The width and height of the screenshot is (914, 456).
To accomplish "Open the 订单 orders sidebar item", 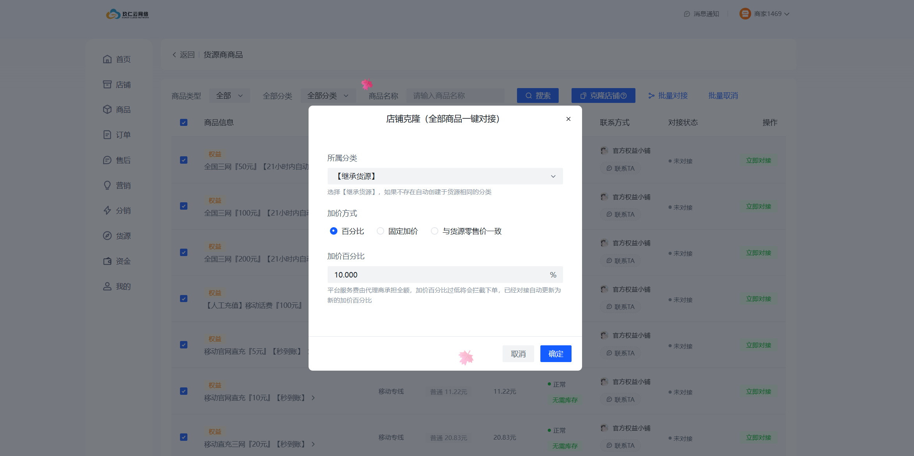I will pyautogui.click(x=117, y=135).
